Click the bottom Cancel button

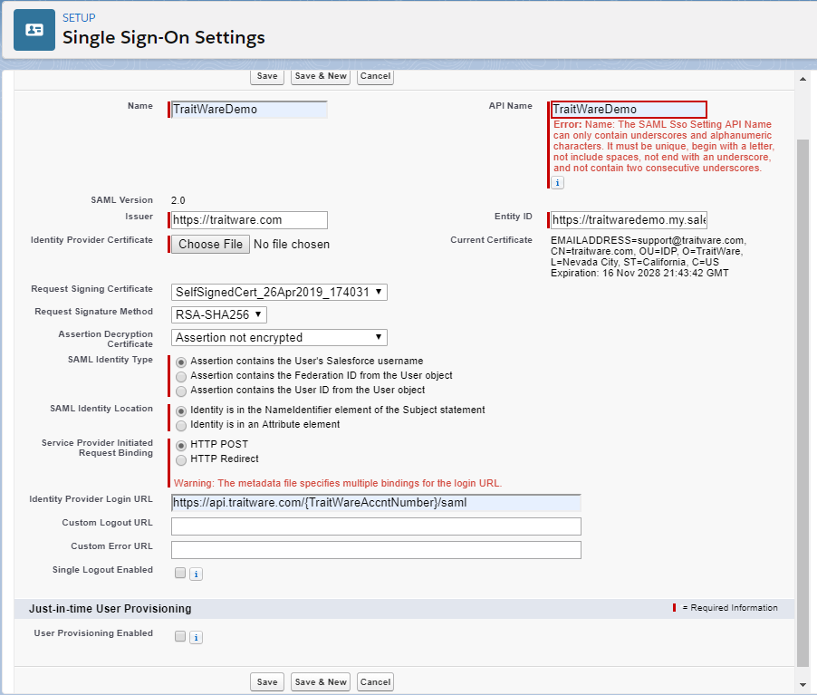(x=375, y=682)
